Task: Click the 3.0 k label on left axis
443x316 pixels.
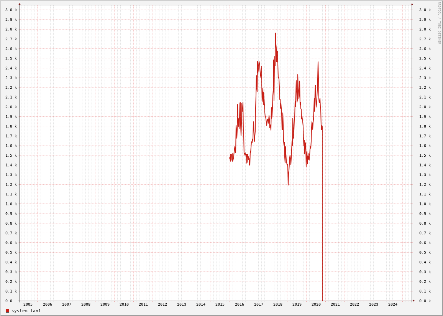Action: pos(11,10)
